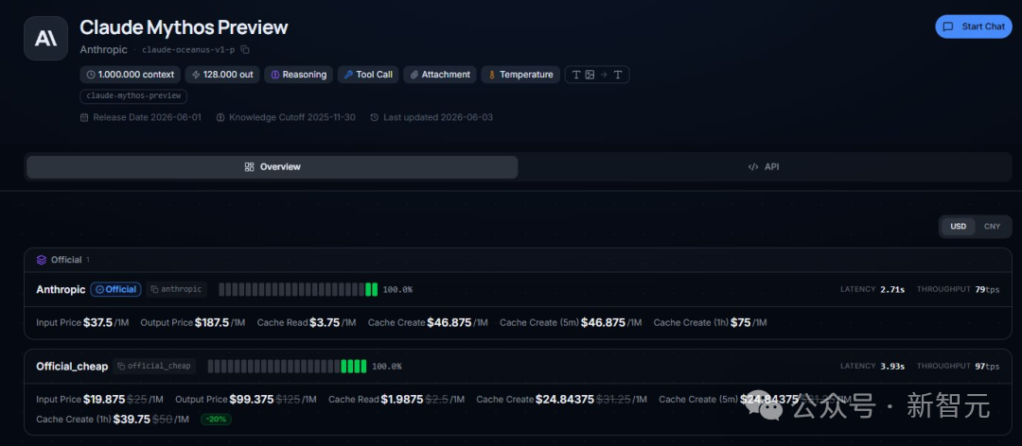Click the Official group header label

pyautogui.click(x=66, y=260)
